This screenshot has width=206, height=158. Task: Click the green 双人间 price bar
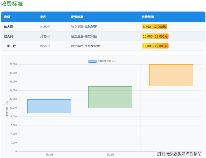110,97
